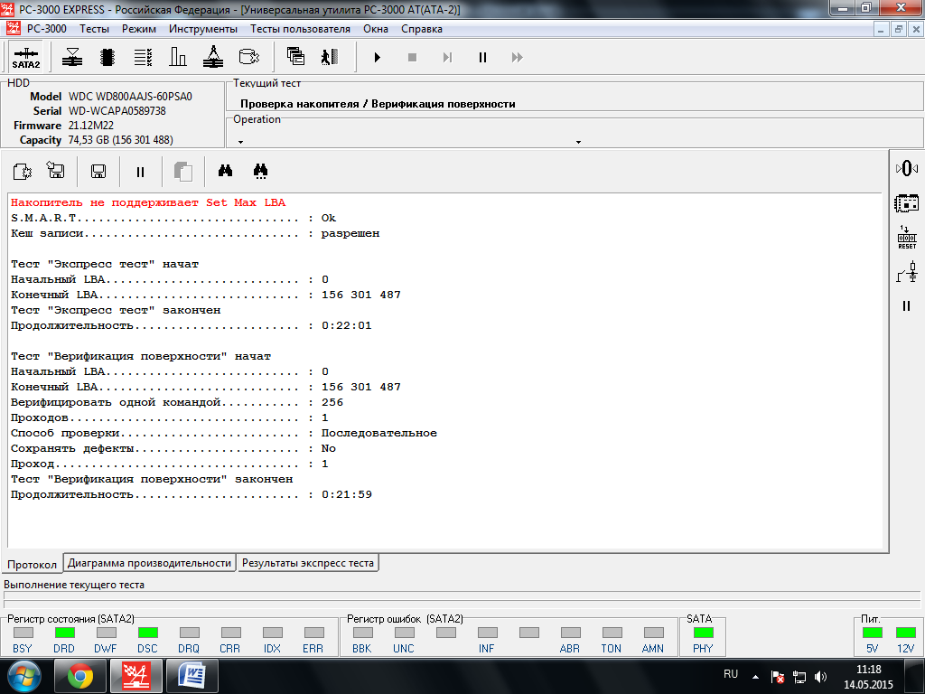The height and width of the screenshot is (694, 925).
Task: Launch Google Chrome from taskbar
Action: pos(79,676)
